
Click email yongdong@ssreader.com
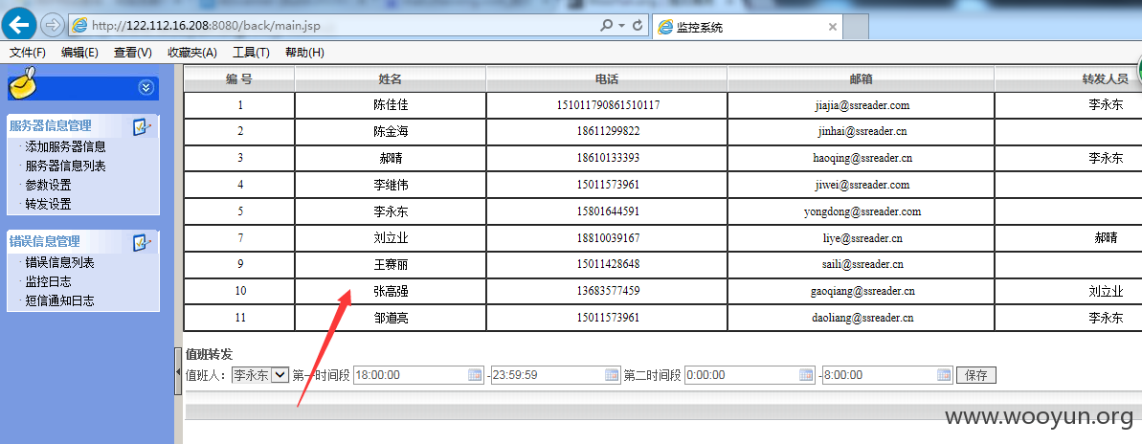point(862,211)
